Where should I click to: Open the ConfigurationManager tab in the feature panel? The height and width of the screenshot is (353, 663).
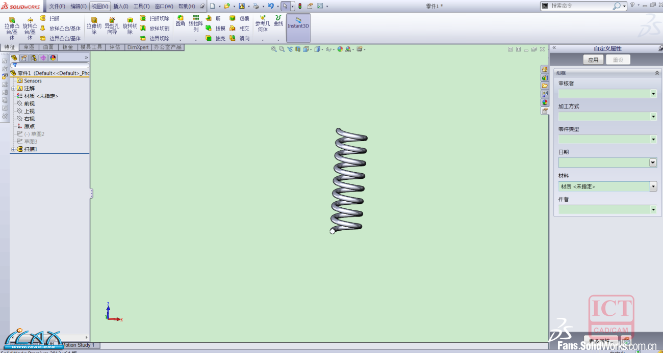(x=33, y=58)
